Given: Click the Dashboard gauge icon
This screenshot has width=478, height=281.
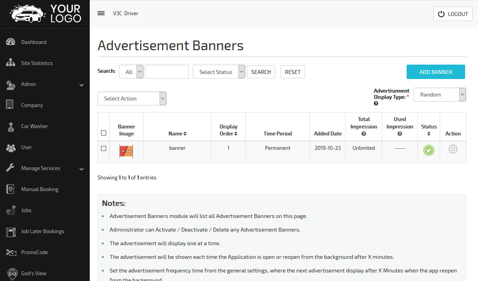Looking at the screenshot, I should pyautogui.click(x=11, y=42).
